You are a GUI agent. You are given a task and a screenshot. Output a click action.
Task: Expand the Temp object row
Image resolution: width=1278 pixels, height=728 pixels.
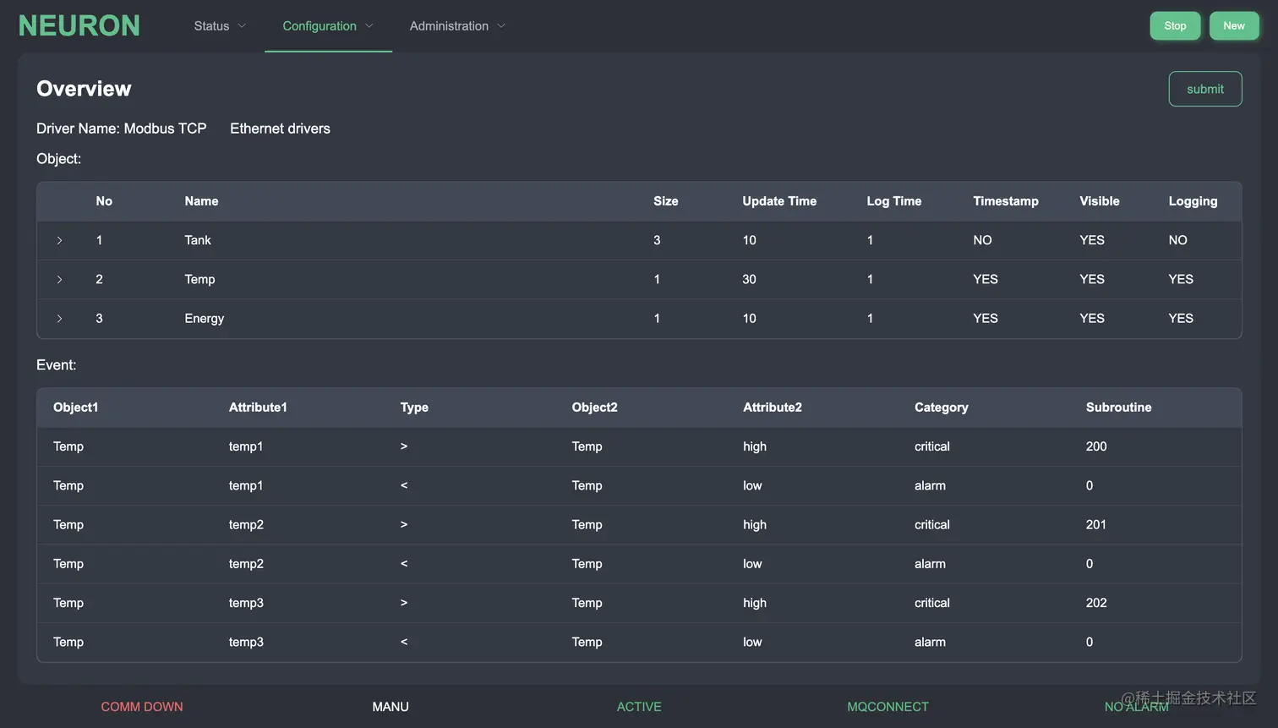(x=59, y=279)
